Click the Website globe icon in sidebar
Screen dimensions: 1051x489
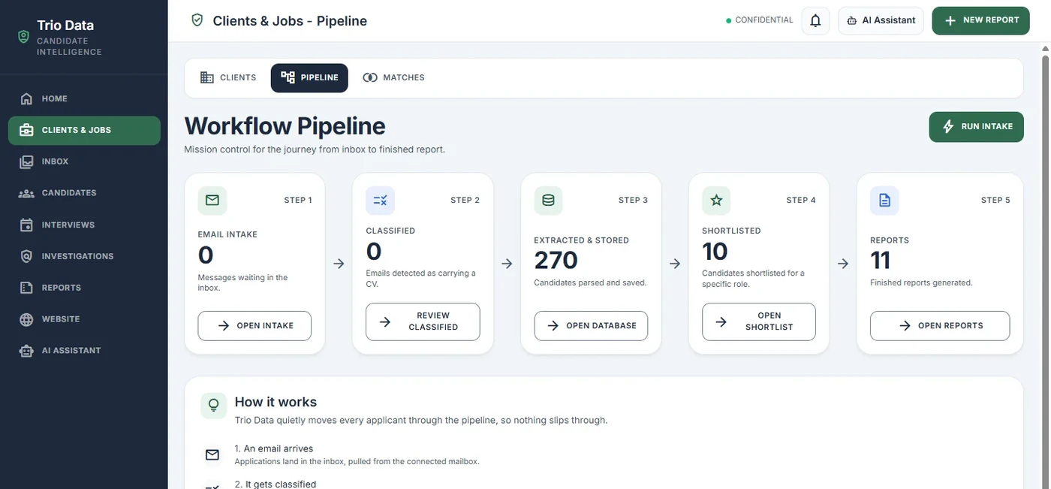point(26,319)
